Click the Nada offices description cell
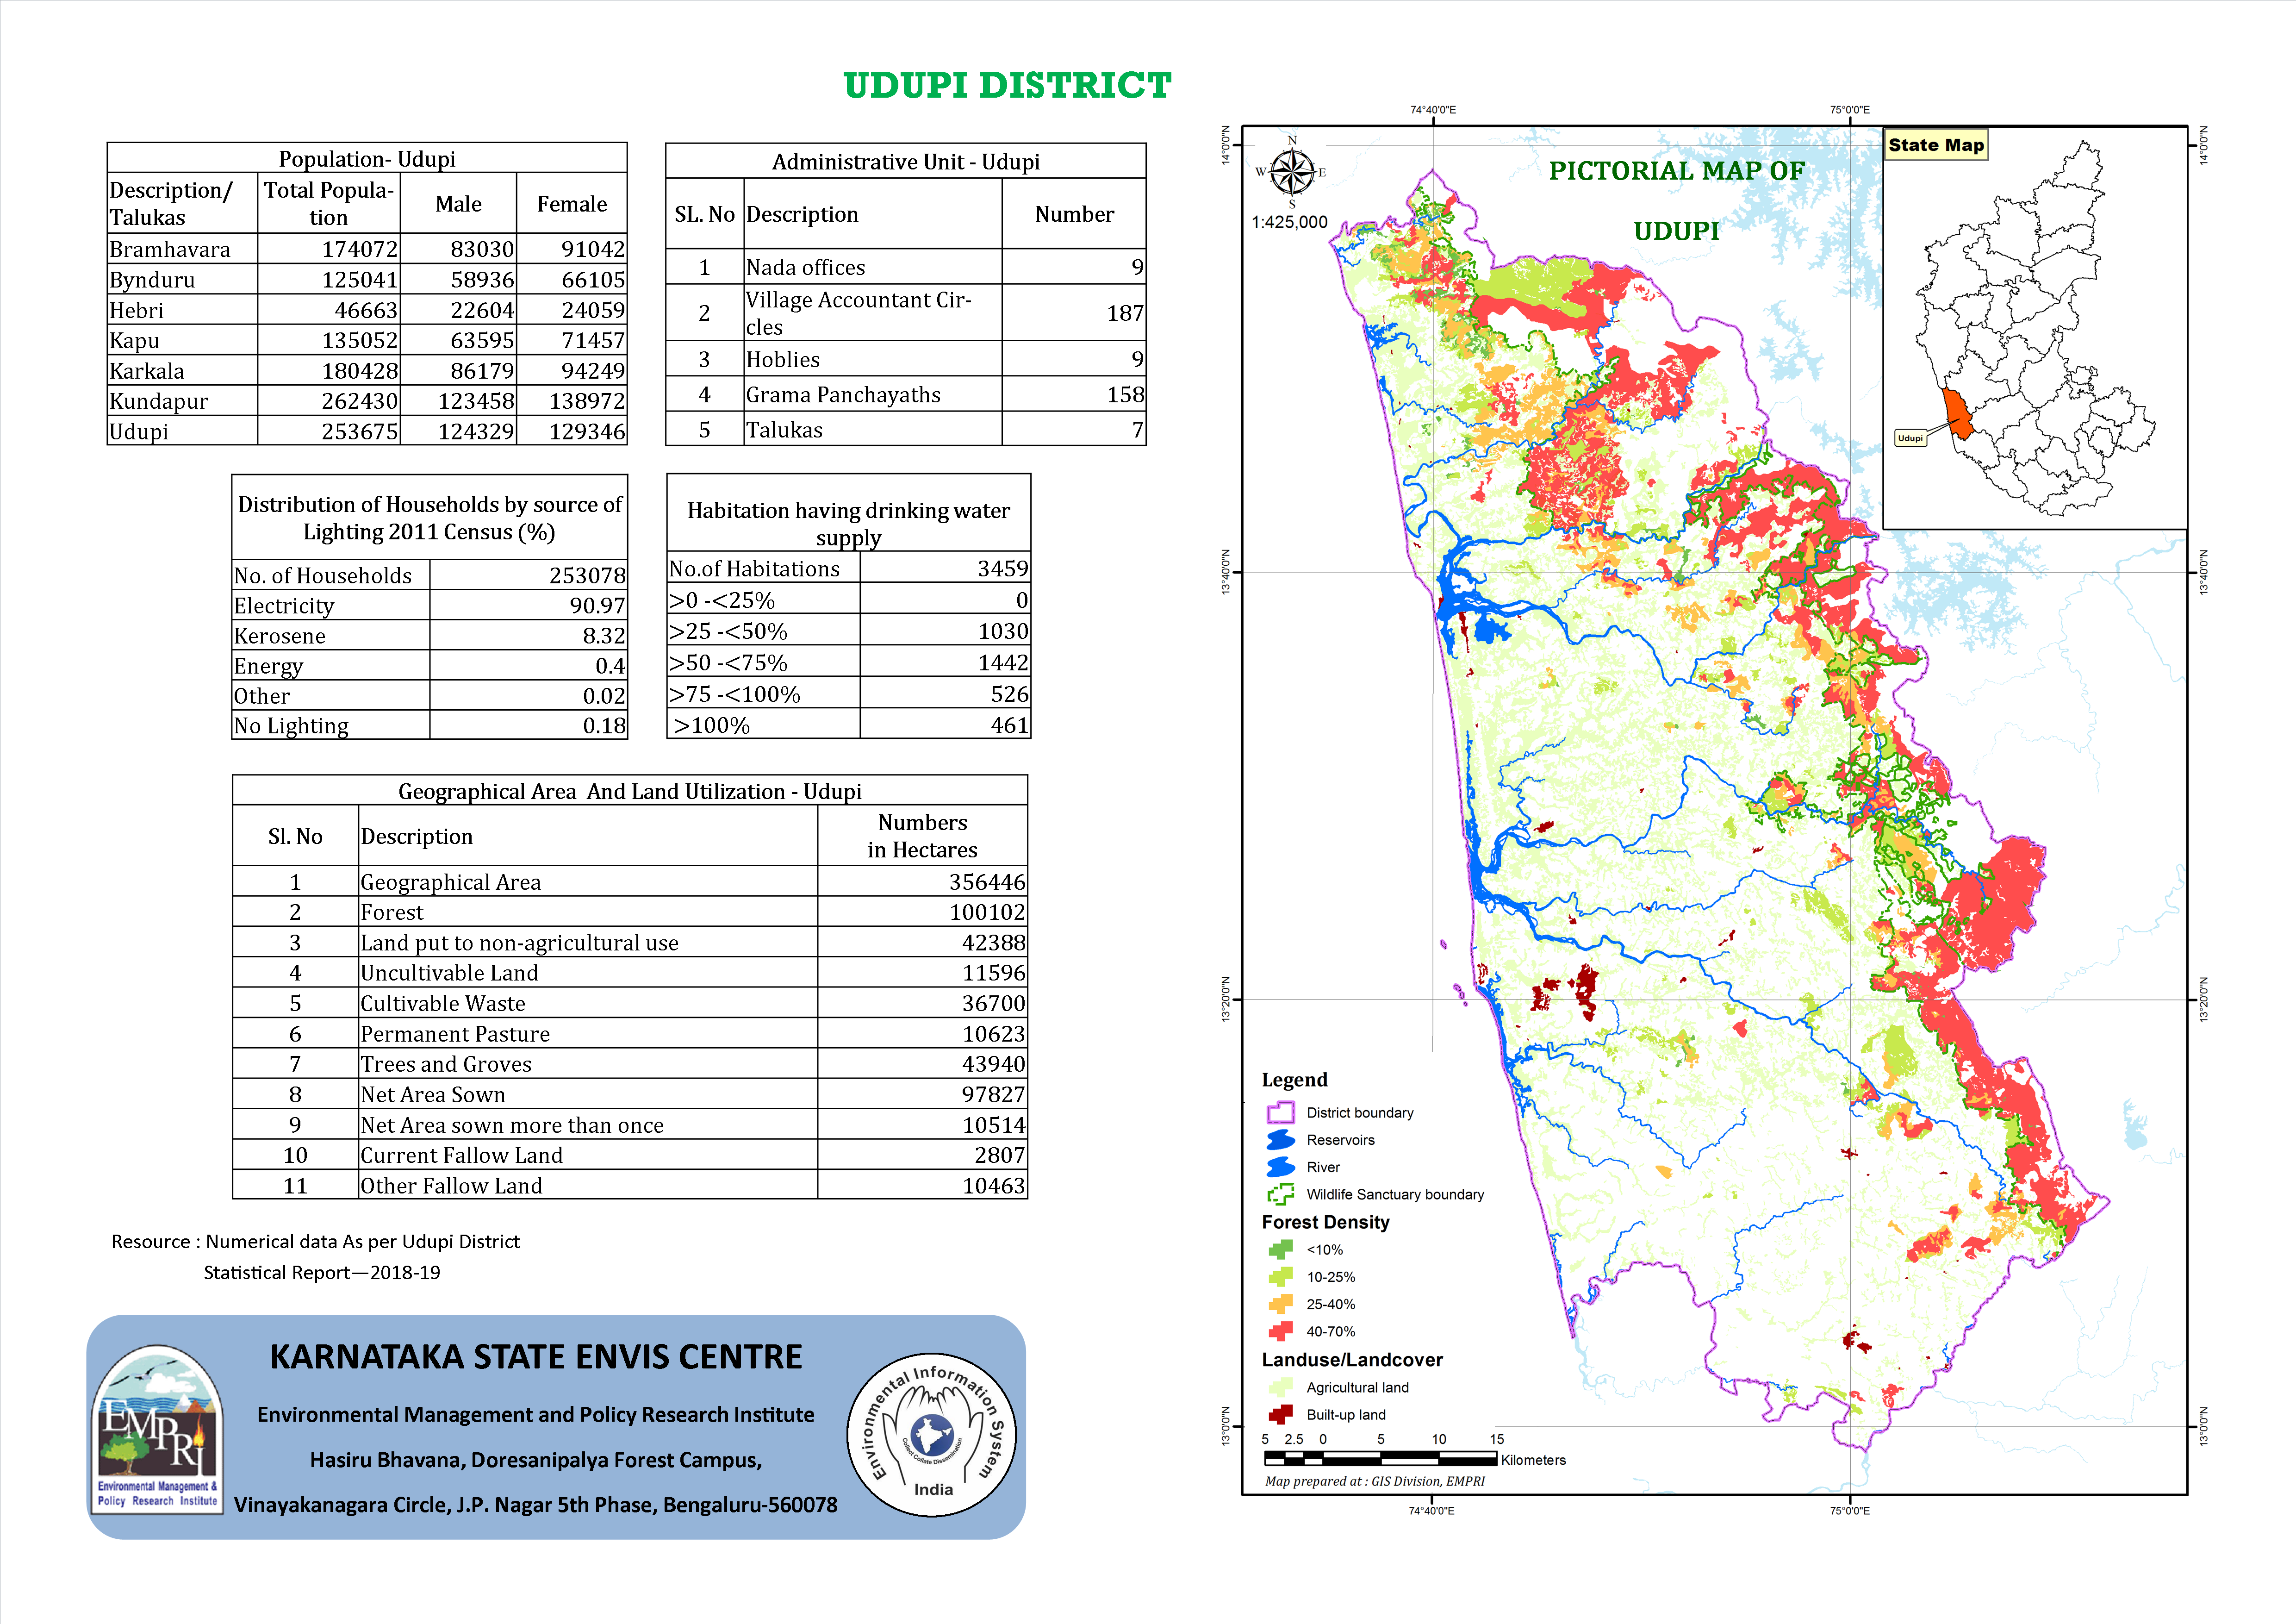 872,267
